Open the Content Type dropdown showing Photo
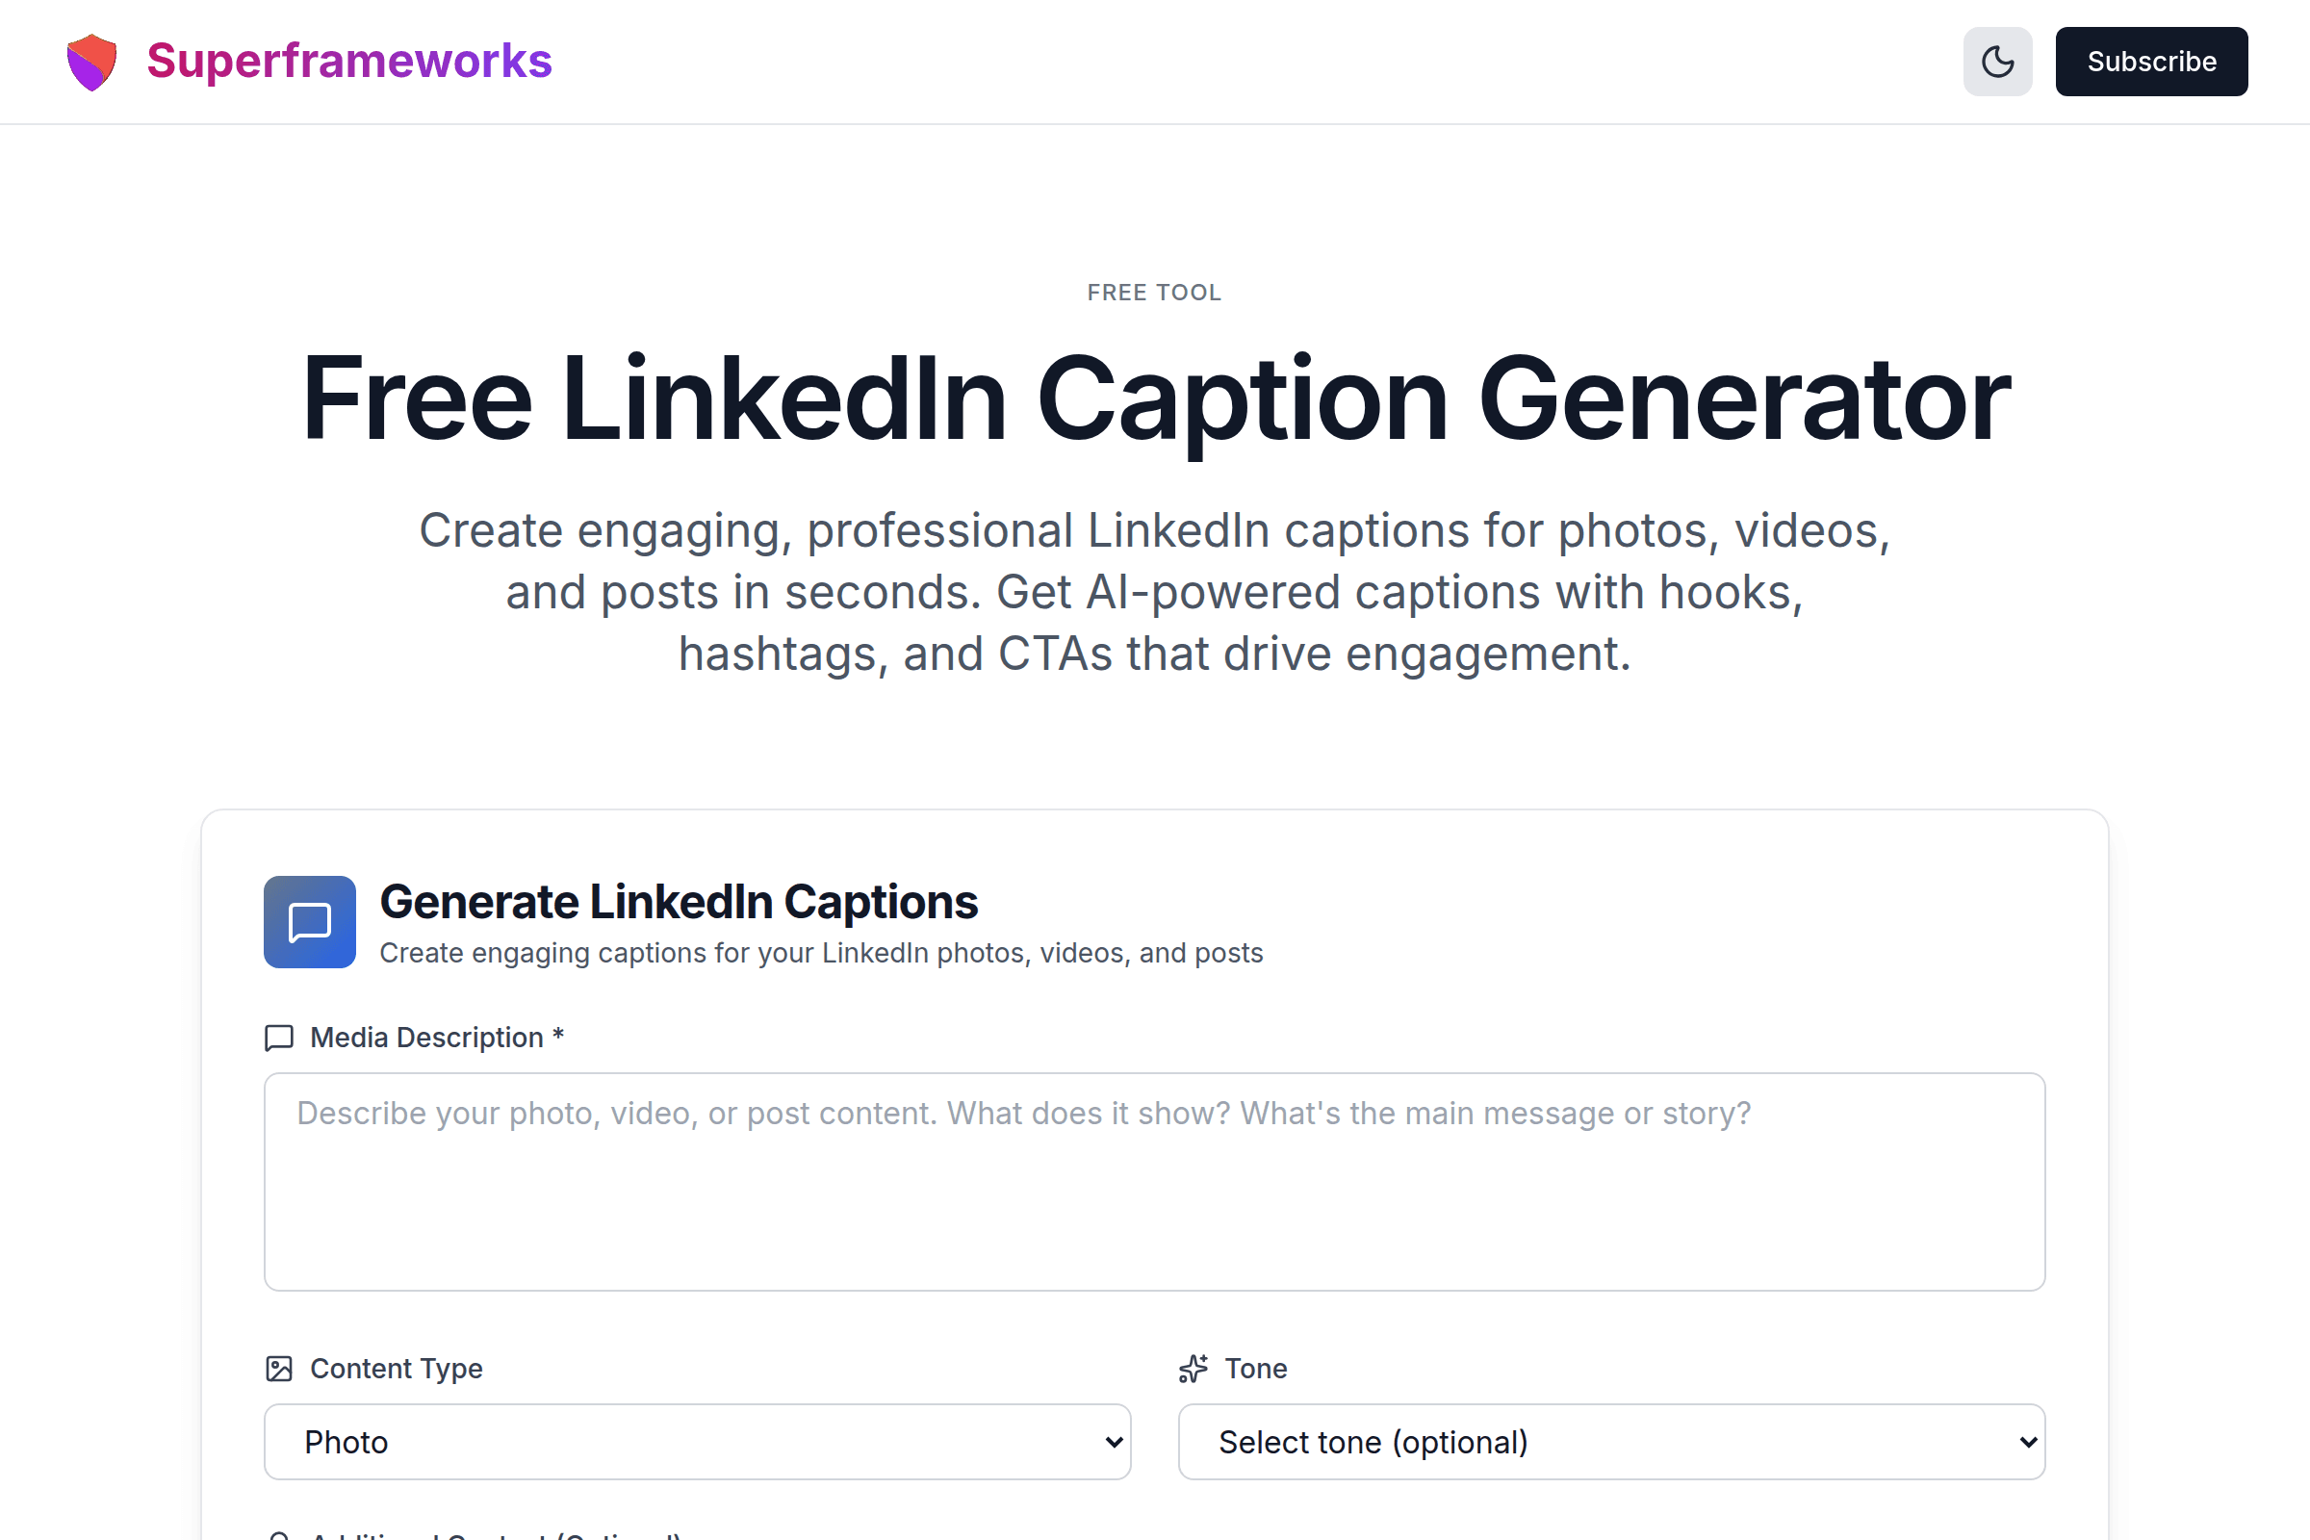The height and width of the screenshot is (1540, 2310). (x=697, y=1442)
